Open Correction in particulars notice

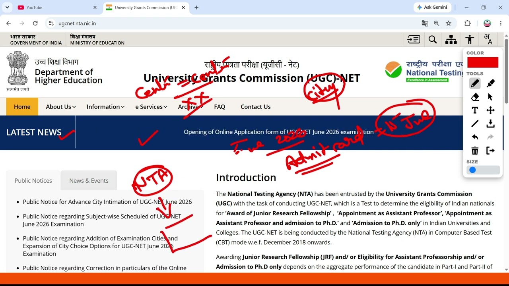point(105,268)
